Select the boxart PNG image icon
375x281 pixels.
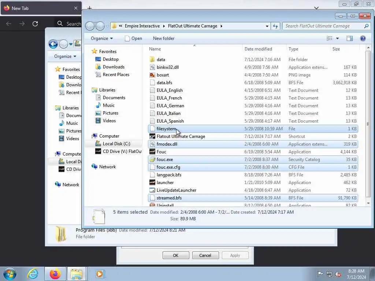[x=152, y=75]
